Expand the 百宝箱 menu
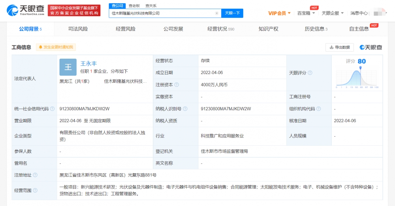 (x=306, y=13)
